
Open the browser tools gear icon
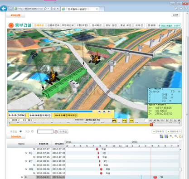[x=186, y=9]
